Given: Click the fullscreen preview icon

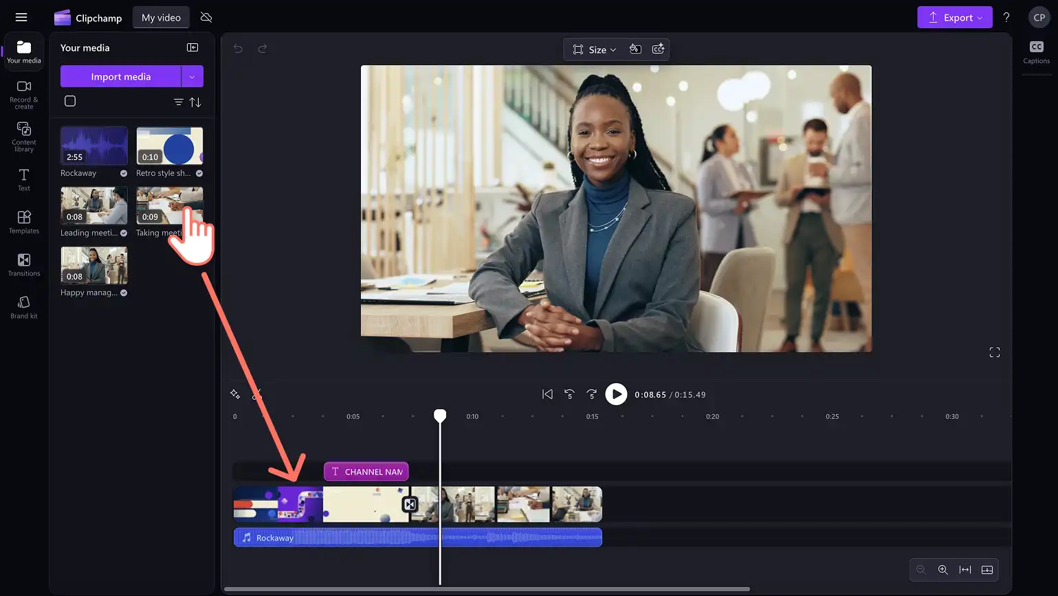Looking at the screenshot, I should coord(994,352).
